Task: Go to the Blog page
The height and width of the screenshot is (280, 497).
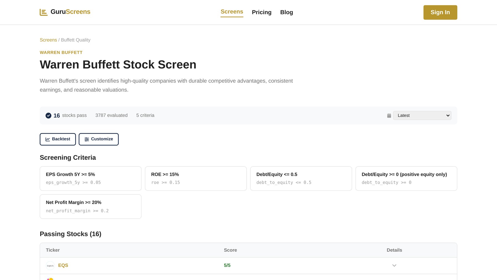Action: click(286, 12)
